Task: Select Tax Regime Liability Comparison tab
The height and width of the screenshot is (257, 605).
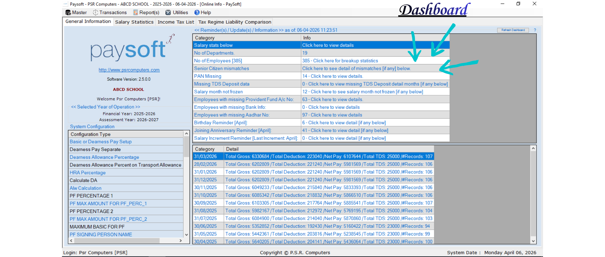Action: click(235, 22)
